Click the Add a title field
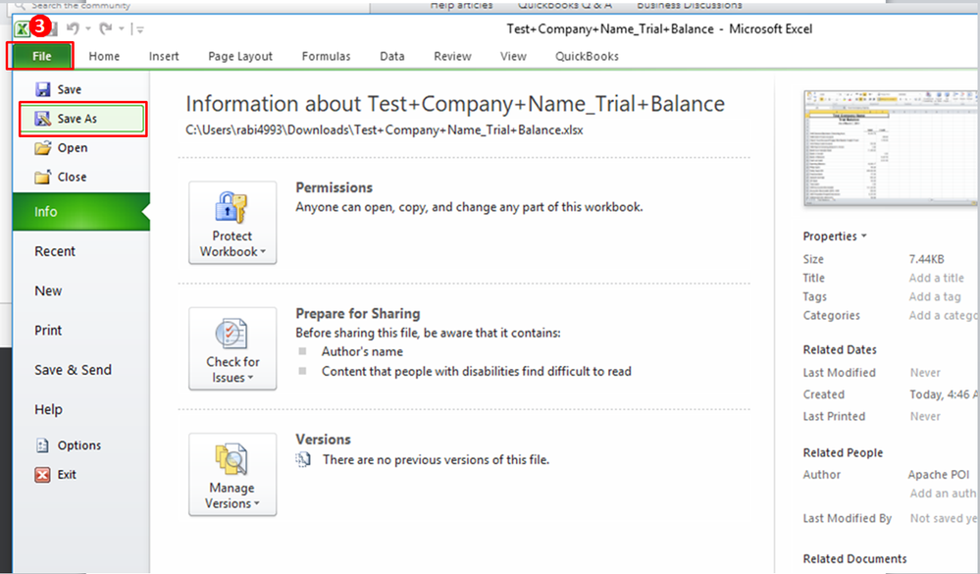The height and width of the screenshot is (574, 980). tap(936, 278)
